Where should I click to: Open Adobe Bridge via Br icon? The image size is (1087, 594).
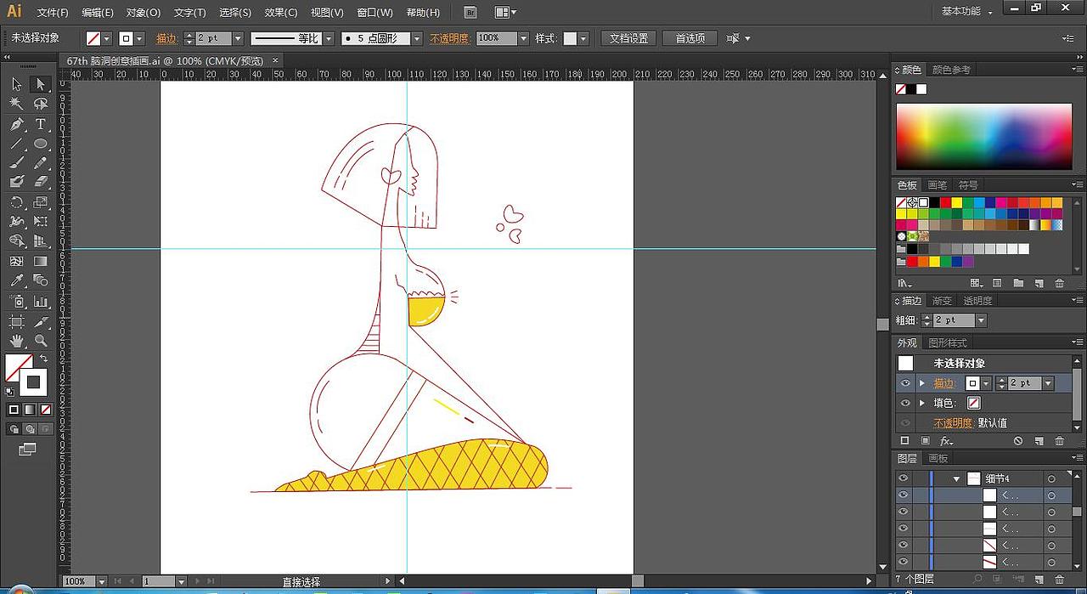471,12
